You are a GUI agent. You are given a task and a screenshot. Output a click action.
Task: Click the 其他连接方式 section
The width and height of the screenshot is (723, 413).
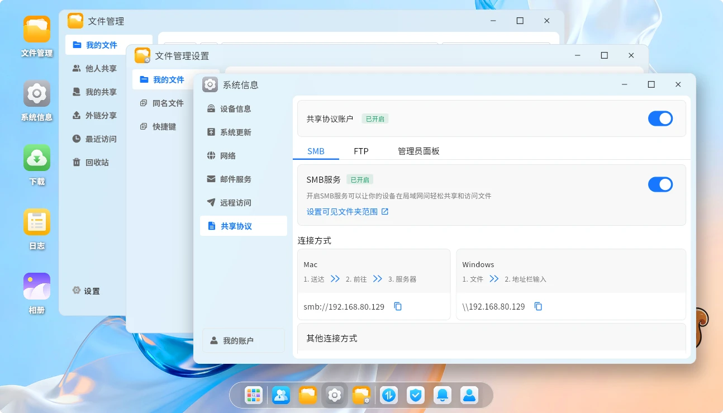click(x=492, y=338)
